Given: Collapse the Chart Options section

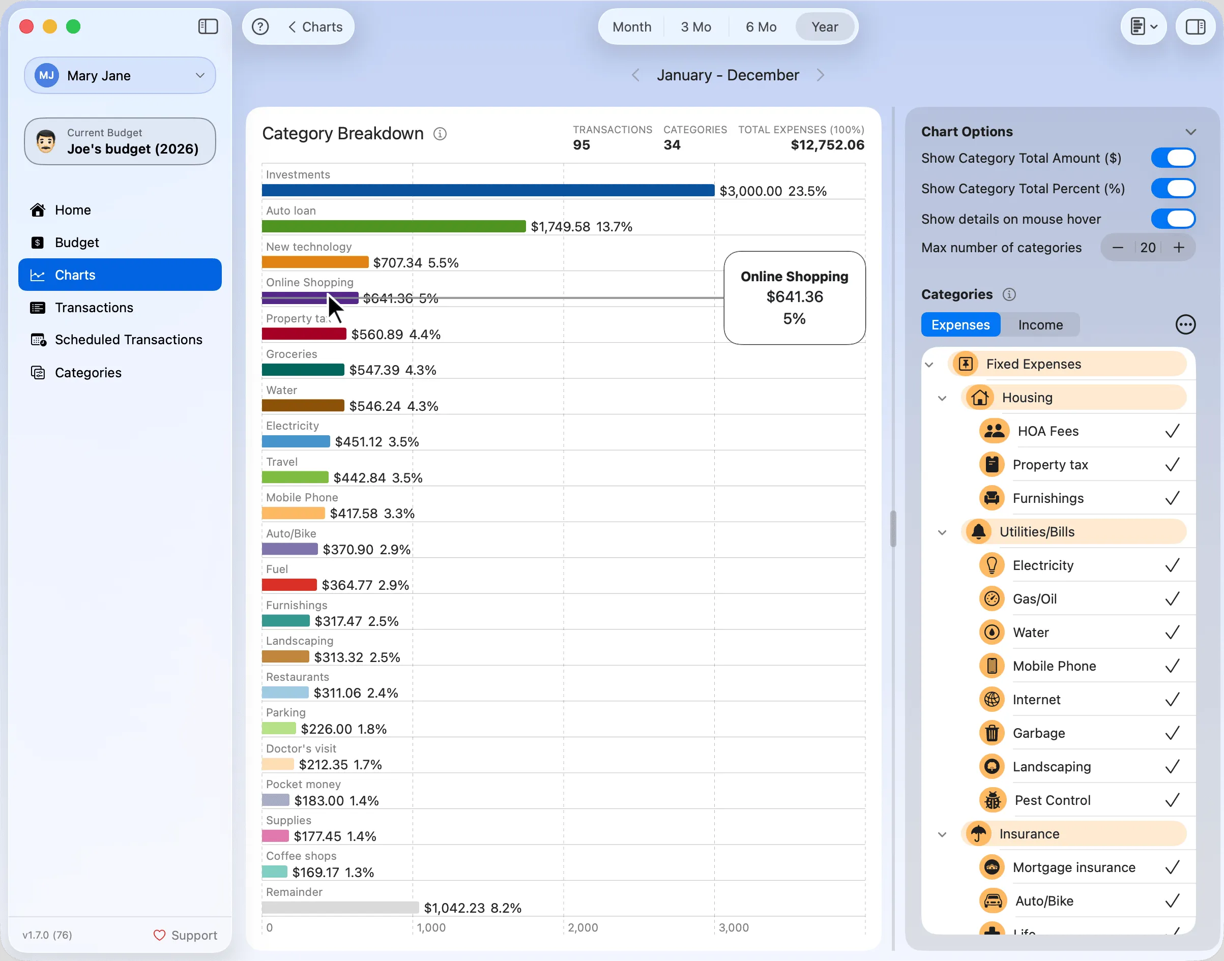Looking at the screenshot, I should (1190, 132).
